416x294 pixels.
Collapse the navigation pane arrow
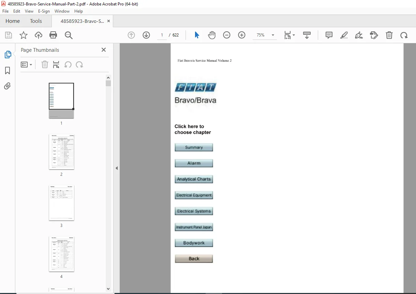117,168
